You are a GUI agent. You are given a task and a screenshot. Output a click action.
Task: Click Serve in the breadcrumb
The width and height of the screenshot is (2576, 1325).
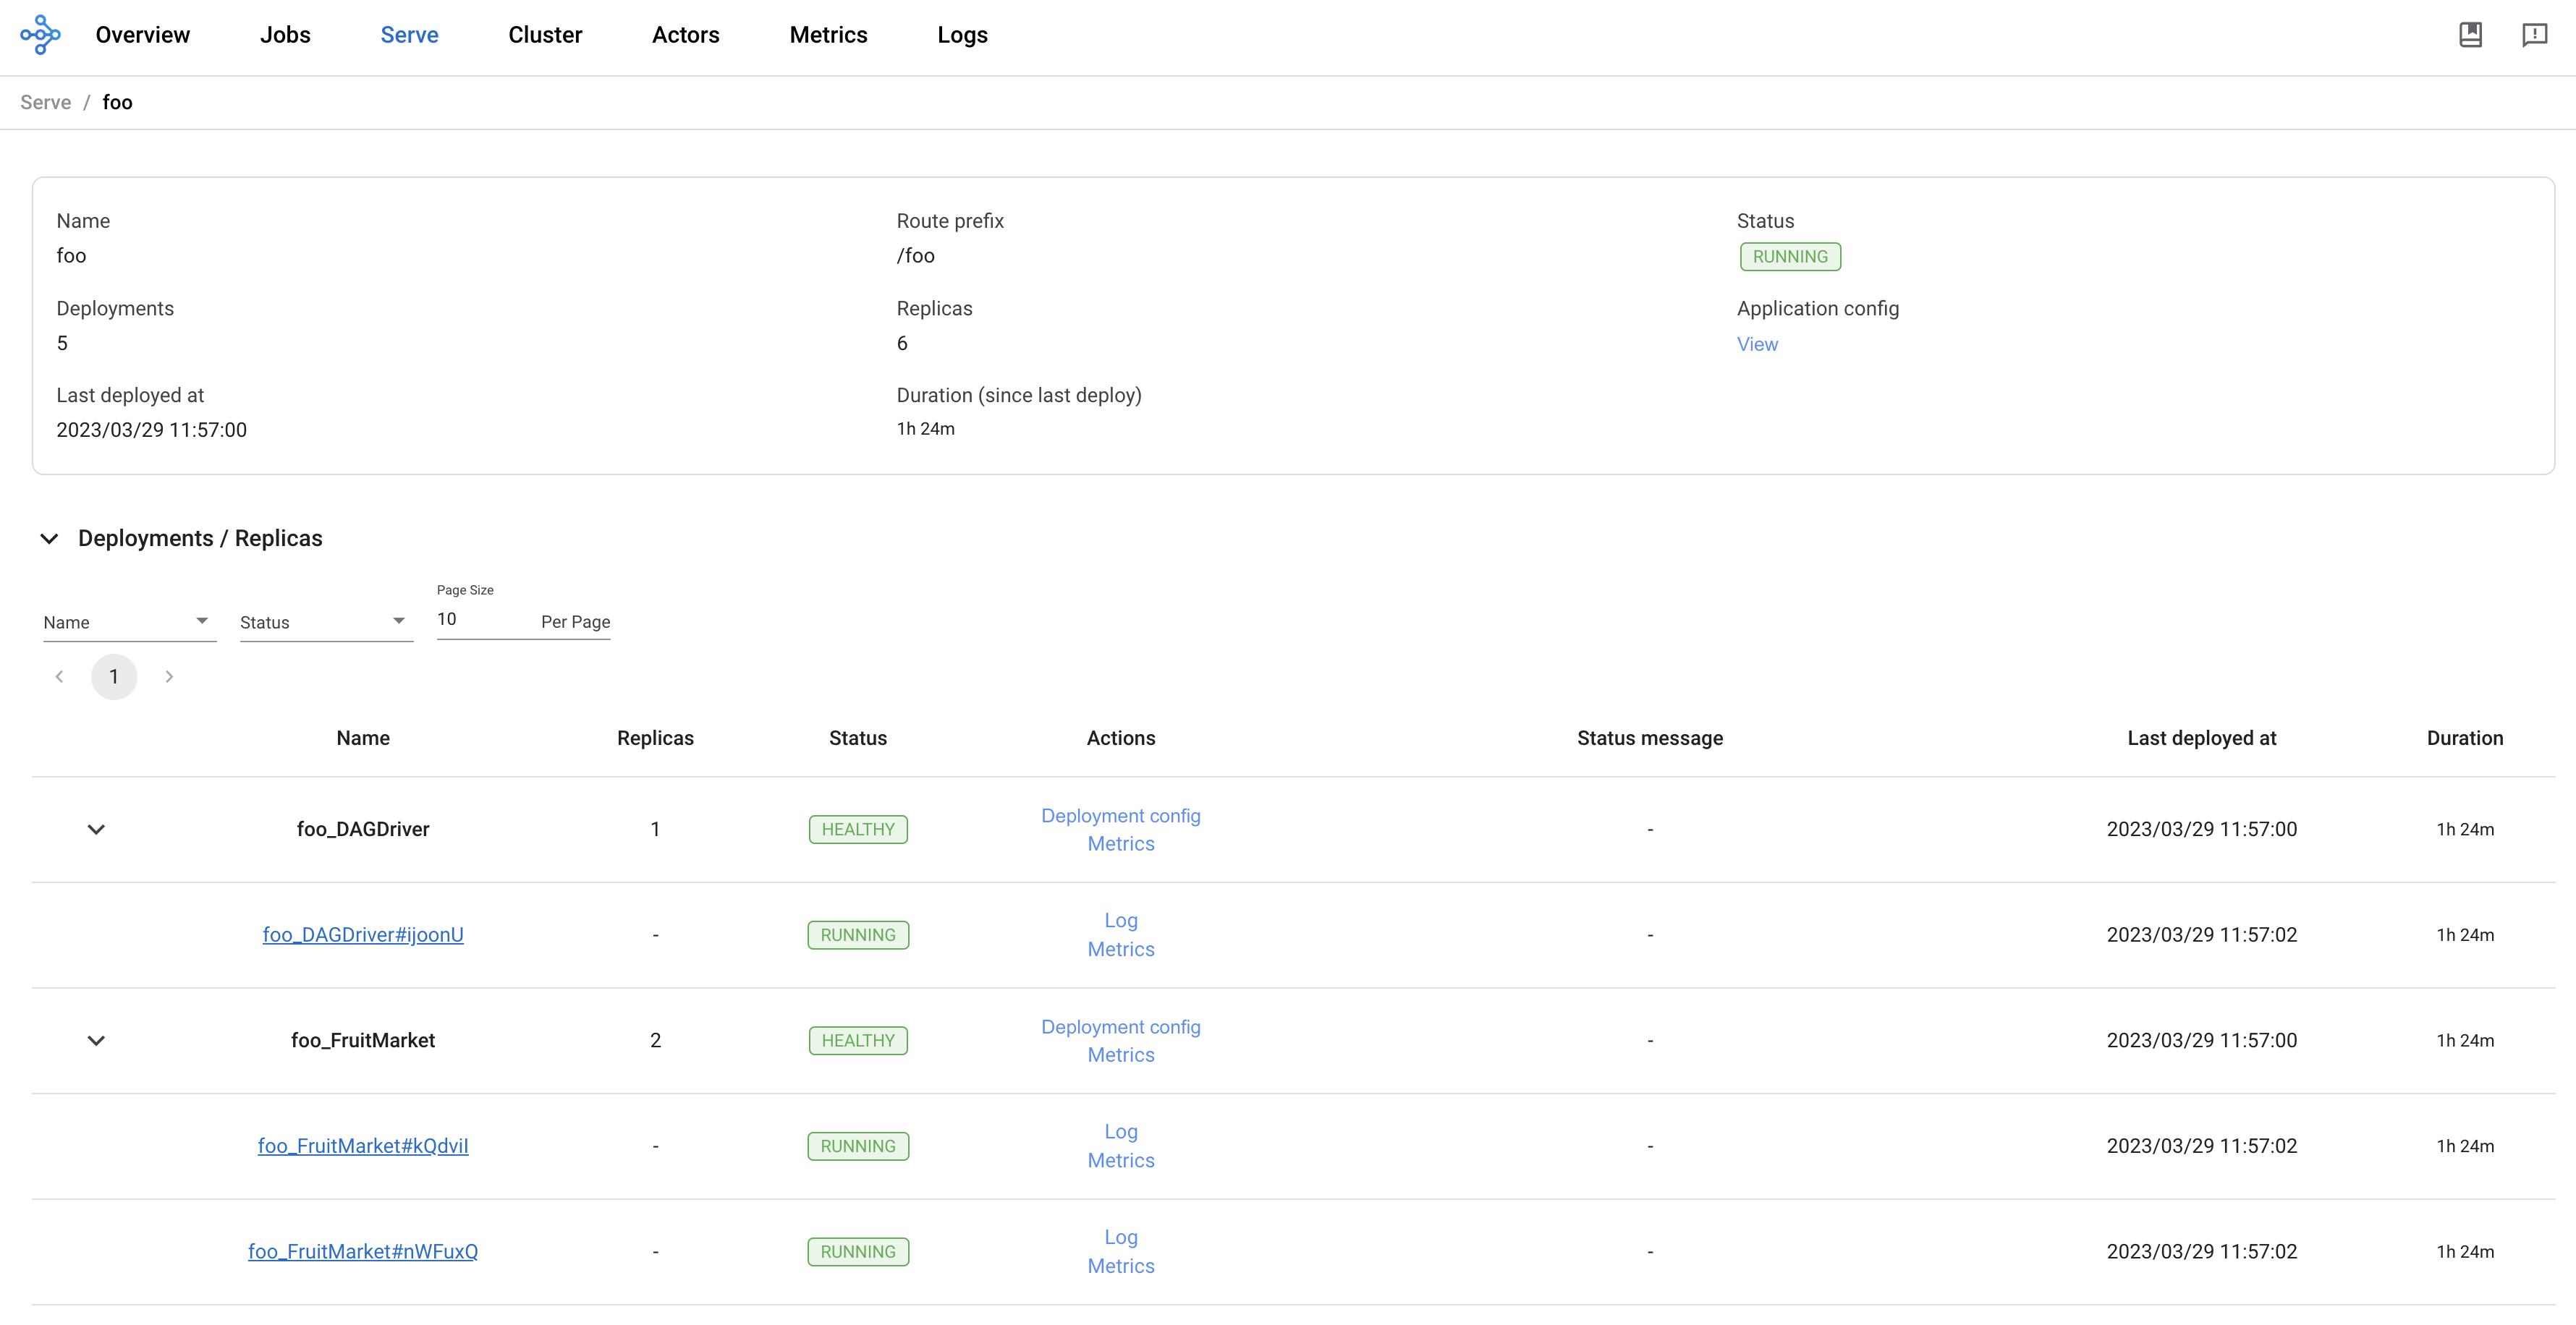[45, 102]
